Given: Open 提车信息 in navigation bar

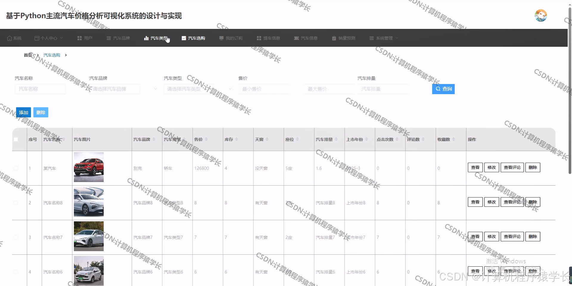Looking at the screenshot, I should coord(268,38).
